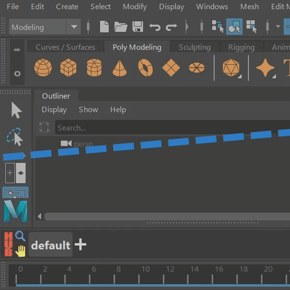This screenshot has width=290, height=290.
Task: Toggle select by component type mode
Action: 251,27
